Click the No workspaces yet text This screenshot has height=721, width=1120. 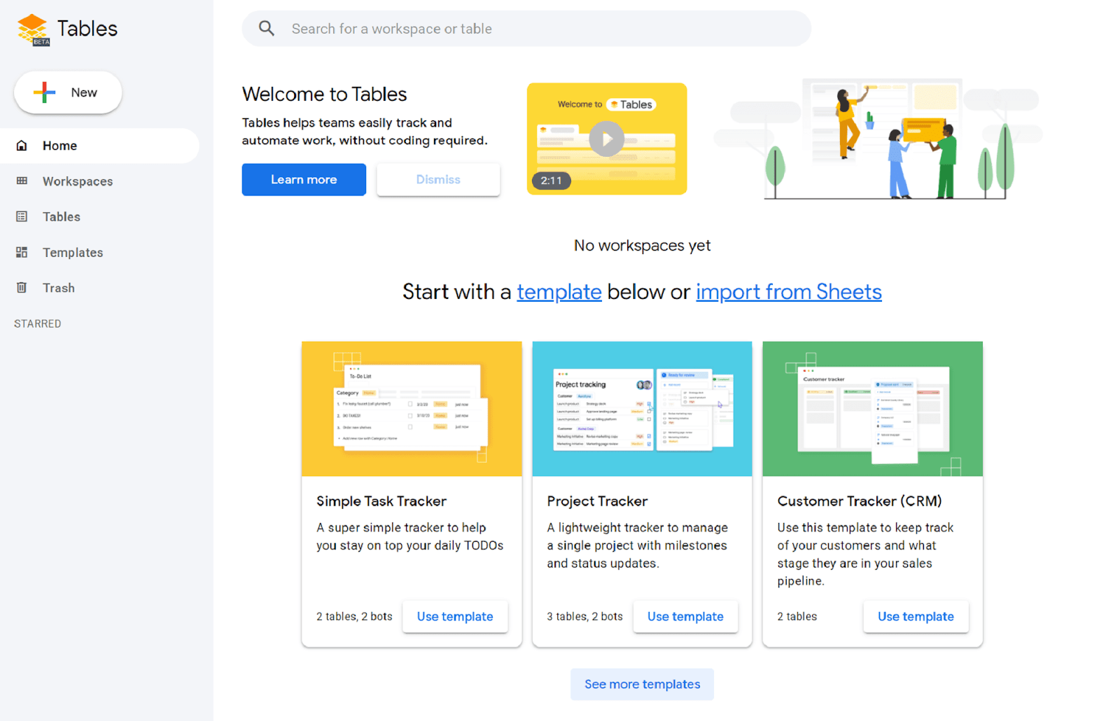tap(642, 246)
